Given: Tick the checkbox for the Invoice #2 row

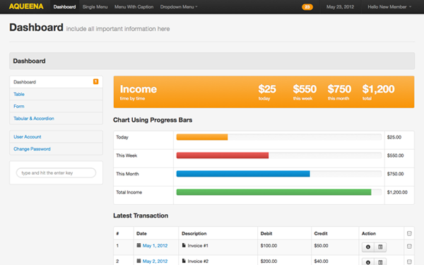Looking at the screenshot, I should [409, 261].
